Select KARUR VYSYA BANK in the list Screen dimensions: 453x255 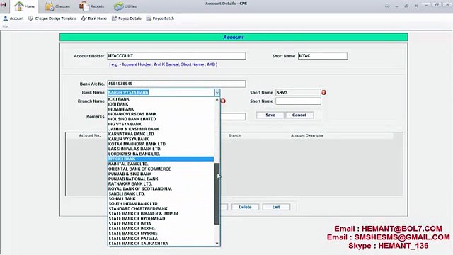(161, 139)
